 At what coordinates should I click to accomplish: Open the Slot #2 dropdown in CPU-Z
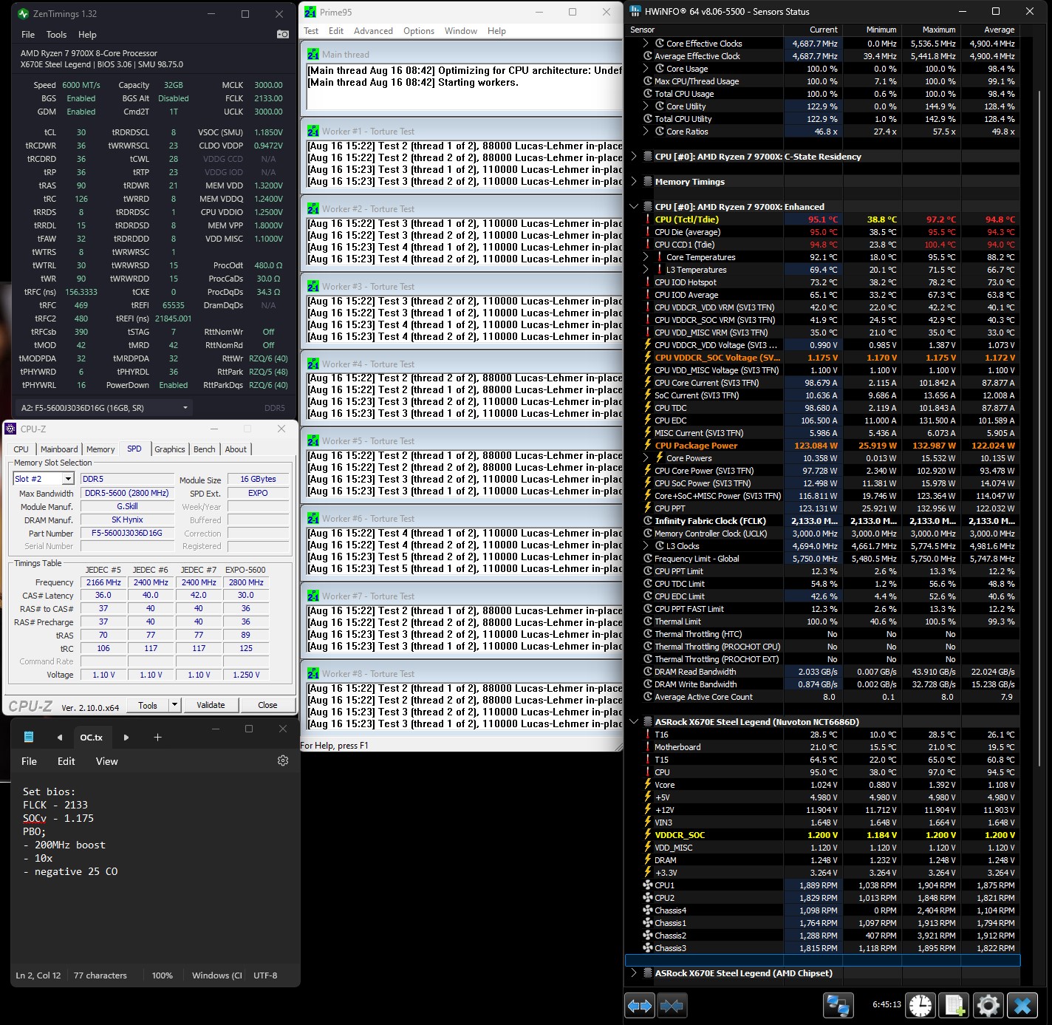pos(68,479)
